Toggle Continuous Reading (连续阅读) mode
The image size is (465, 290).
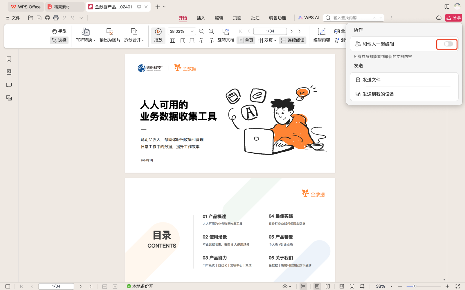(293, 40)
